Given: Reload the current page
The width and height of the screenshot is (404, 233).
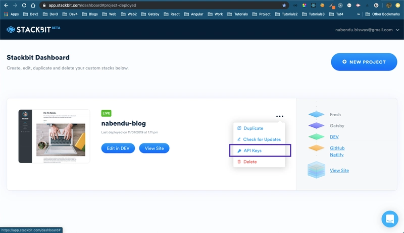Looking at the screenshot, I should (24, 5).
